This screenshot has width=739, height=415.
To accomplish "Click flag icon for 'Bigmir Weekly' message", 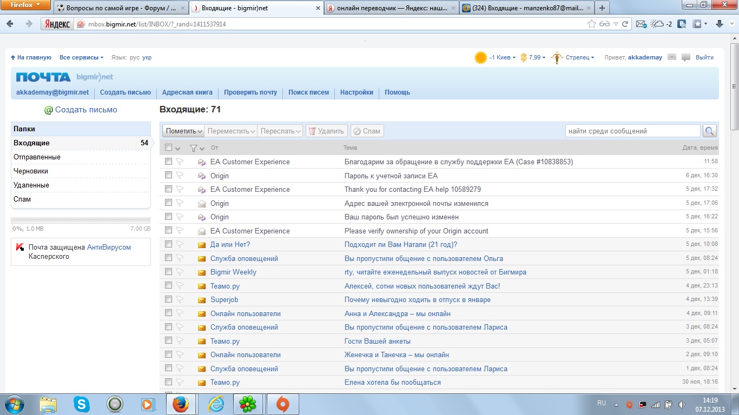I will click(x=180, y=272).
